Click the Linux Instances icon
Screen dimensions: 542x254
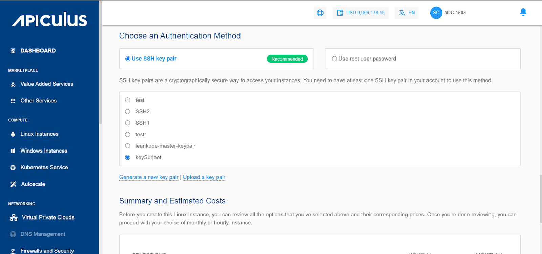coord(13,134)
